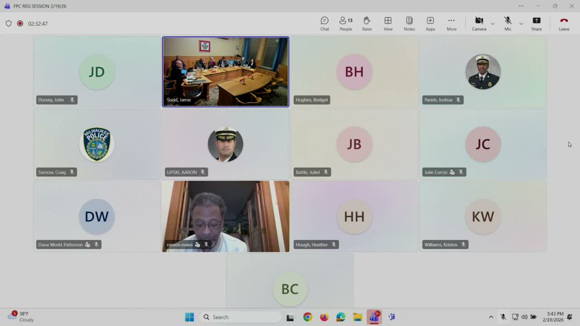Toggle the system microphone mute in tray
Viewport: 580px width, 326px height.
pos(503,317)
